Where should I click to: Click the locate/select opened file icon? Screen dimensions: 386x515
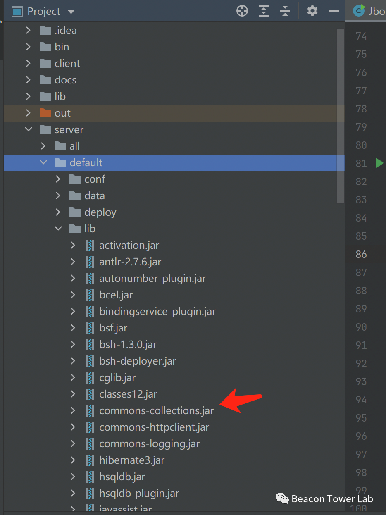[x=242, y=11]
